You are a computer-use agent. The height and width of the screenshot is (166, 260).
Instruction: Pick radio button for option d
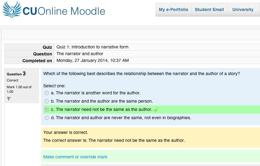tap(47, 118)
